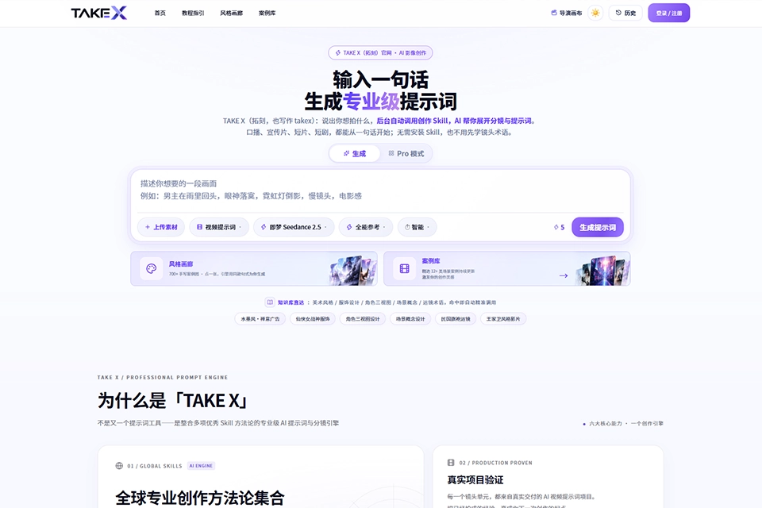
Task: Open 案例库 in the top navigation bar
Action: pos(267,13)
